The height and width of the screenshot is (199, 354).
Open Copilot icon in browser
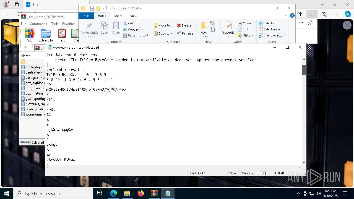click(348, 14)
